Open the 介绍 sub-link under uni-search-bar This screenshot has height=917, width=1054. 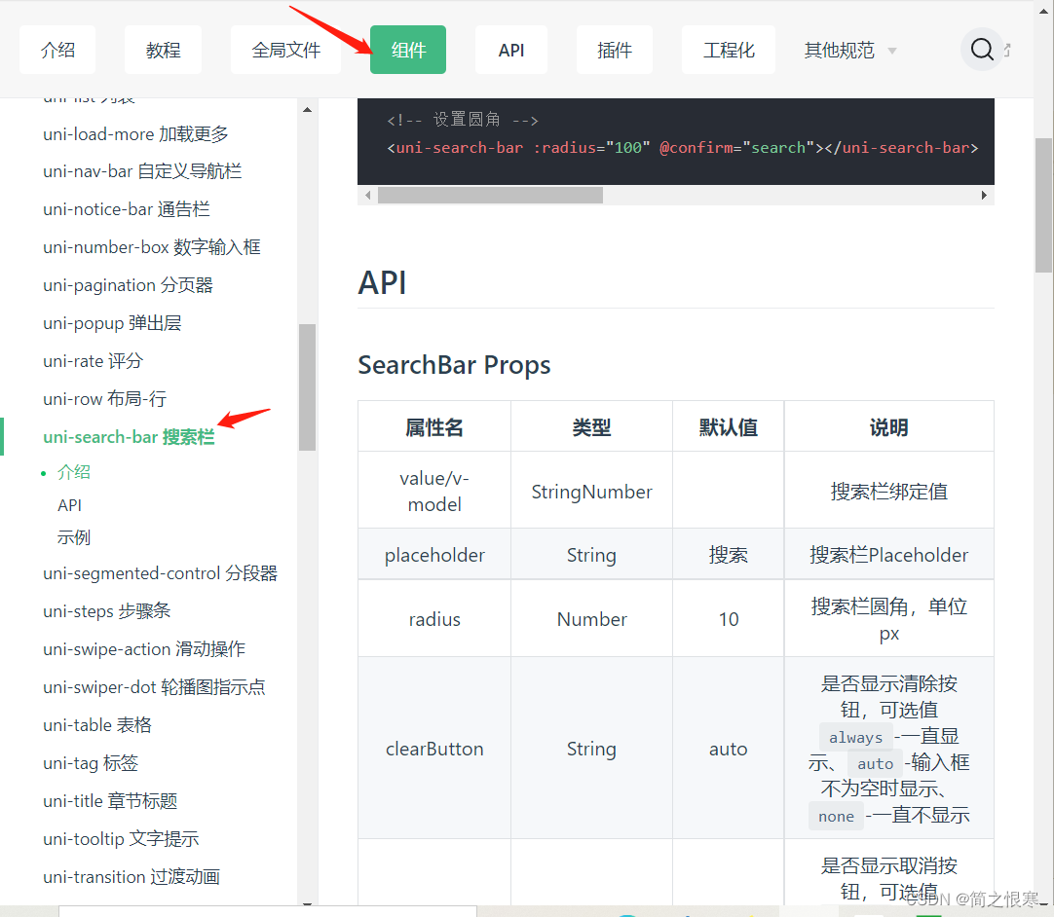tap(73, 472)
